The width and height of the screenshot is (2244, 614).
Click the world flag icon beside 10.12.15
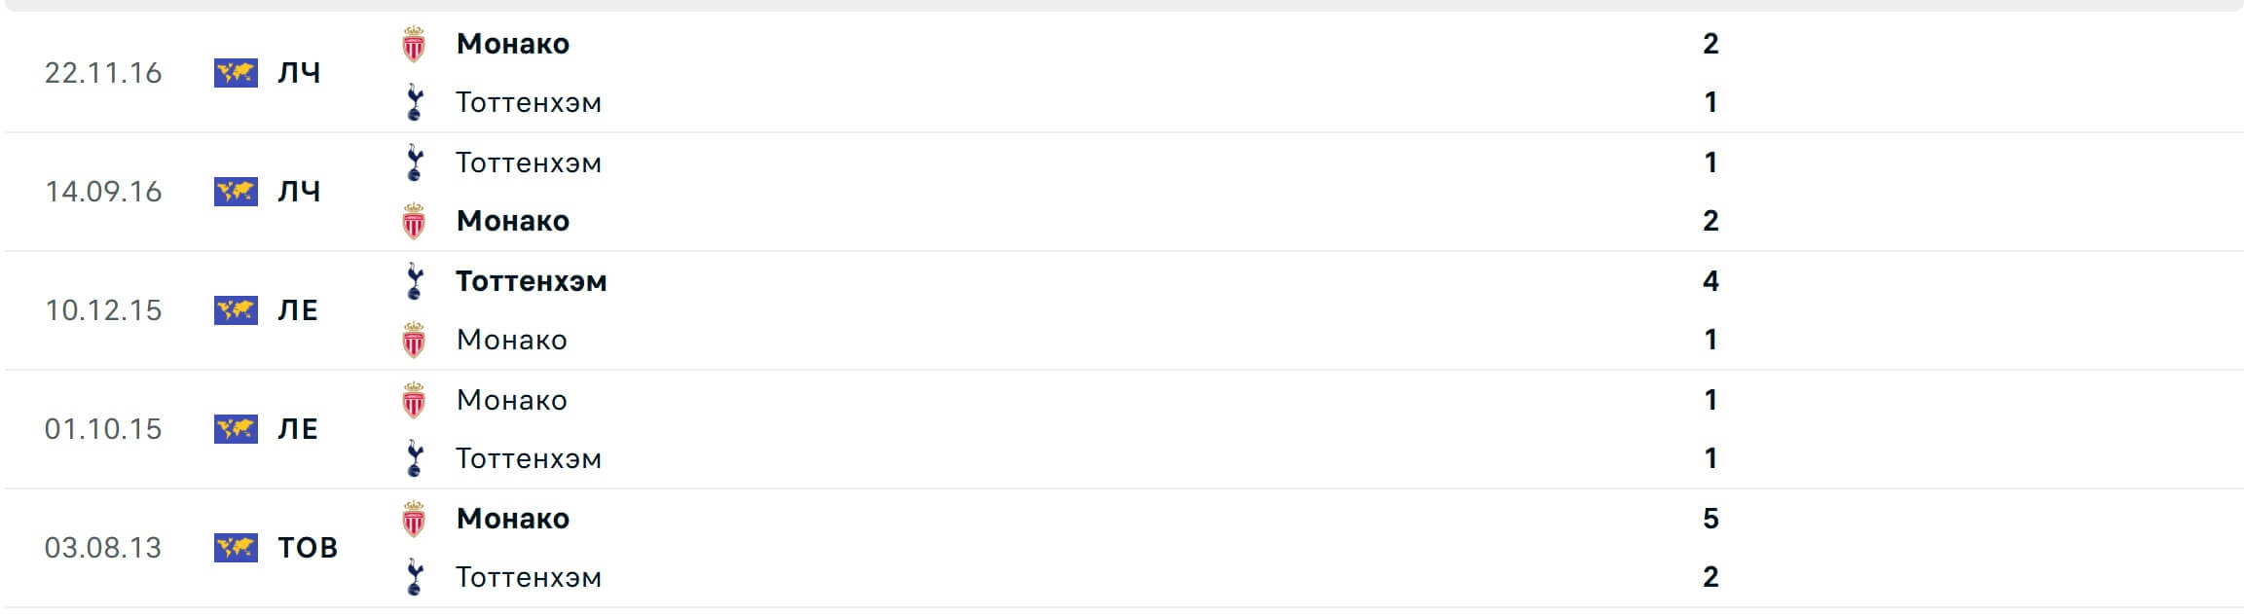[x=236, y=310]
